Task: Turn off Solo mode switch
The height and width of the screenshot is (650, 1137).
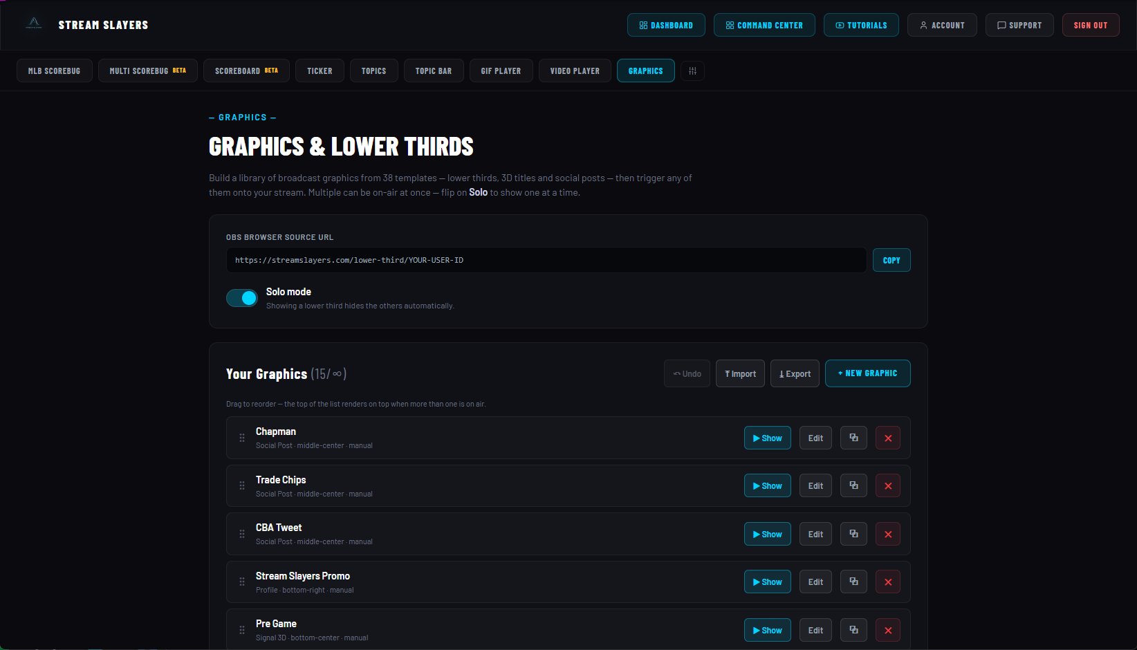Action: coord(242,298)
